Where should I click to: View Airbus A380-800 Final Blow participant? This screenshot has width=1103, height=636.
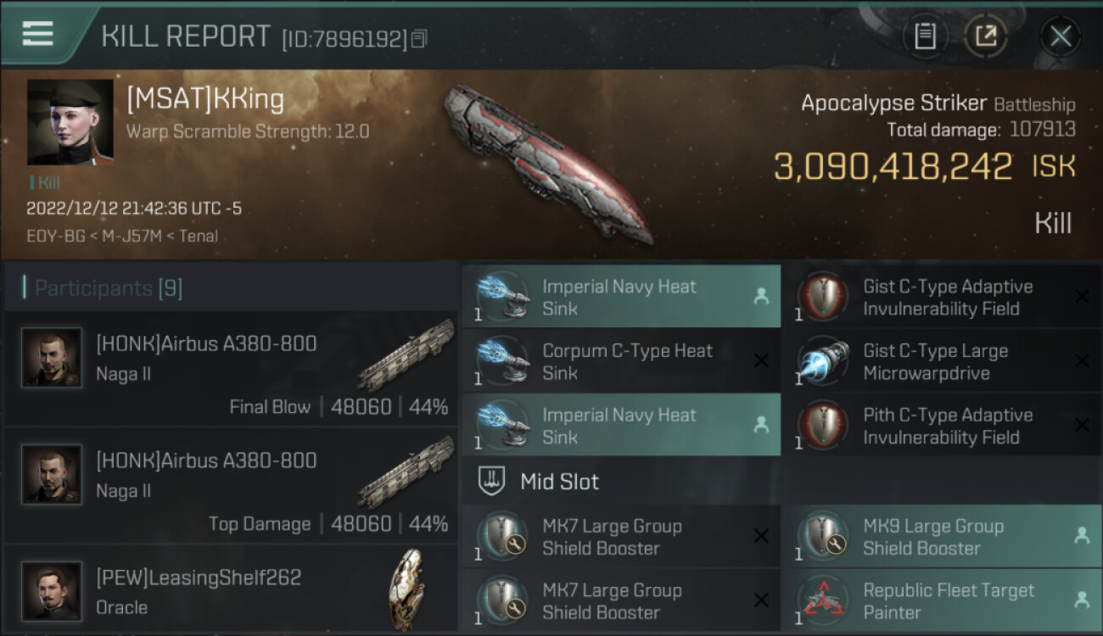click(231, 369)
